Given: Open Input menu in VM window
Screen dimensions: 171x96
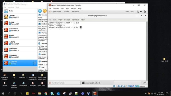Looking at the screenshot, I should point(67,9).
